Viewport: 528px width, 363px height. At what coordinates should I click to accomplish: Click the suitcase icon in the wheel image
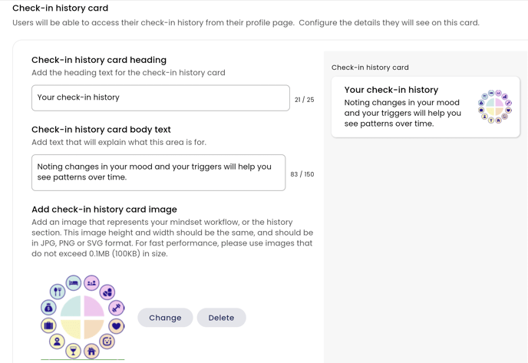(x=49, y=325)
